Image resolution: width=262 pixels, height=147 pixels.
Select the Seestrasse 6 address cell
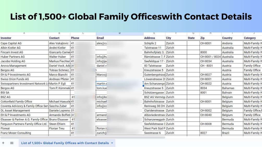tap(154, 133)
